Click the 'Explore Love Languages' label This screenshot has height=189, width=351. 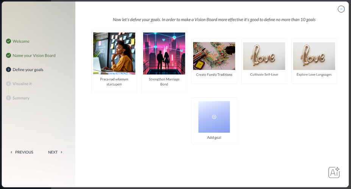click(314, 74)
